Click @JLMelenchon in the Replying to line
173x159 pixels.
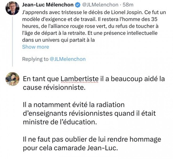tap(67, 59)
